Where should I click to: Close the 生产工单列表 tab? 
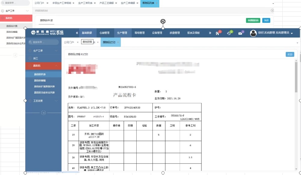tap(95, 3)
